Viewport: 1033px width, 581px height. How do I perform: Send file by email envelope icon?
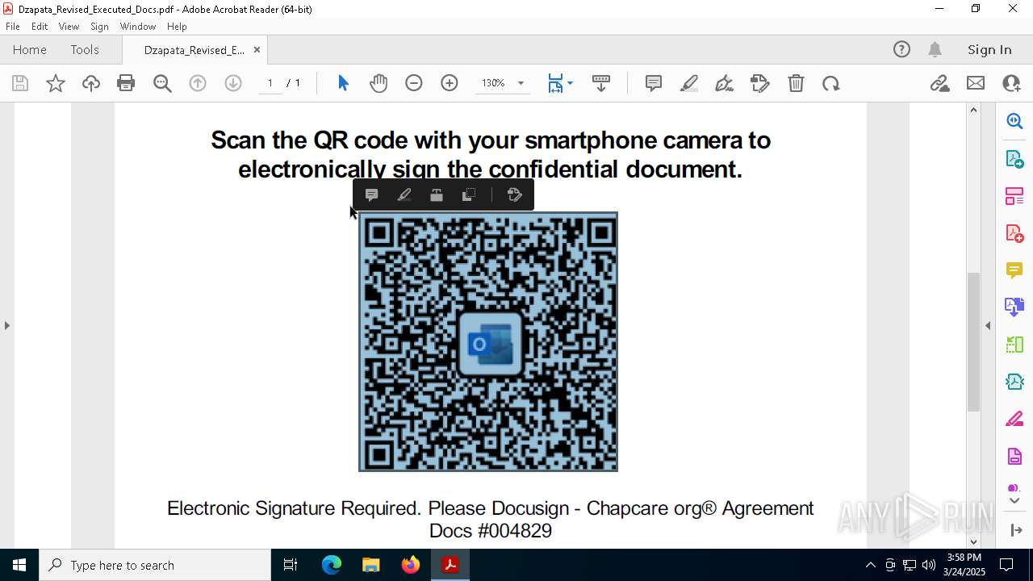(976, 83)
